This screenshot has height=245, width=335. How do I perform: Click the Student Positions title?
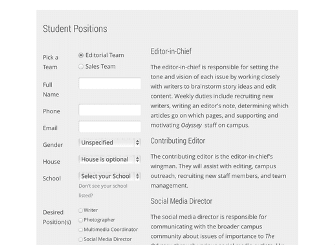[x=75, y=29]
